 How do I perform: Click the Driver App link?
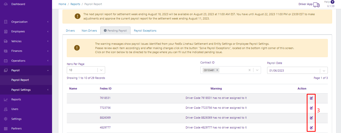tap(305, 4)
